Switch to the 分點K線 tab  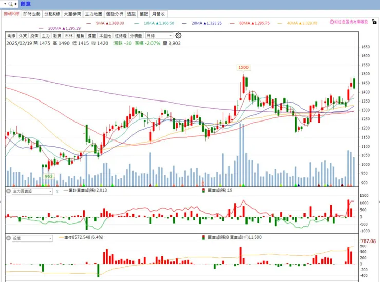(52, 14)
